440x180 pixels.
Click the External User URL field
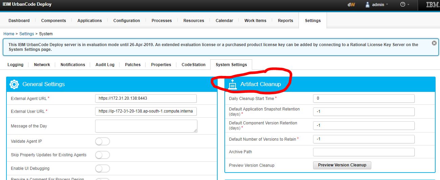(146, 111)
